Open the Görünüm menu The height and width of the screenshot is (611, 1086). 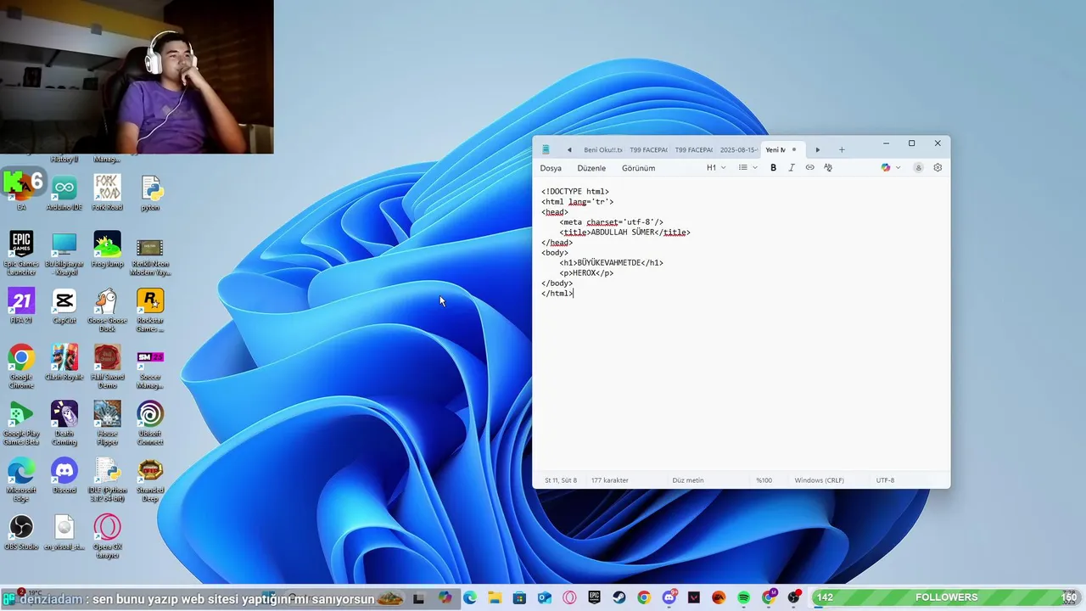click(x=638, y=168)
